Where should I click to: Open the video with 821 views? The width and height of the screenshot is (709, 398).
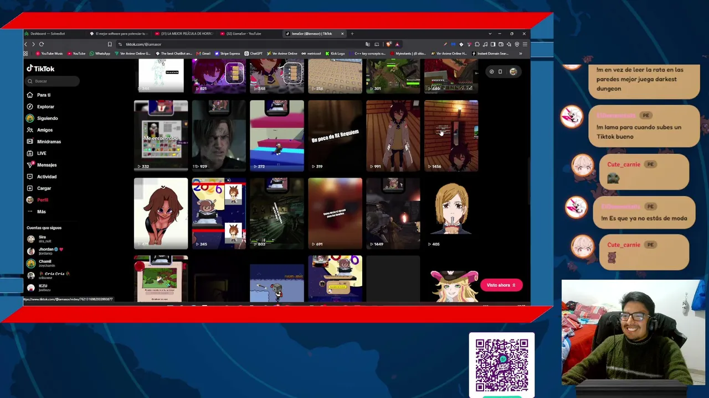pos(219,76)
